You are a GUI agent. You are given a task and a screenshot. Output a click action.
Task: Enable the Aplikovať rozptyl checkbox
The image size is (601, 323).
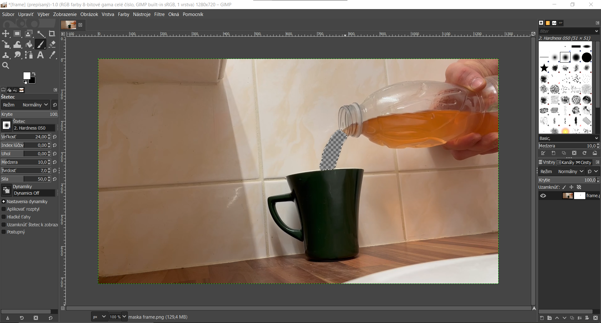point(4,209)
